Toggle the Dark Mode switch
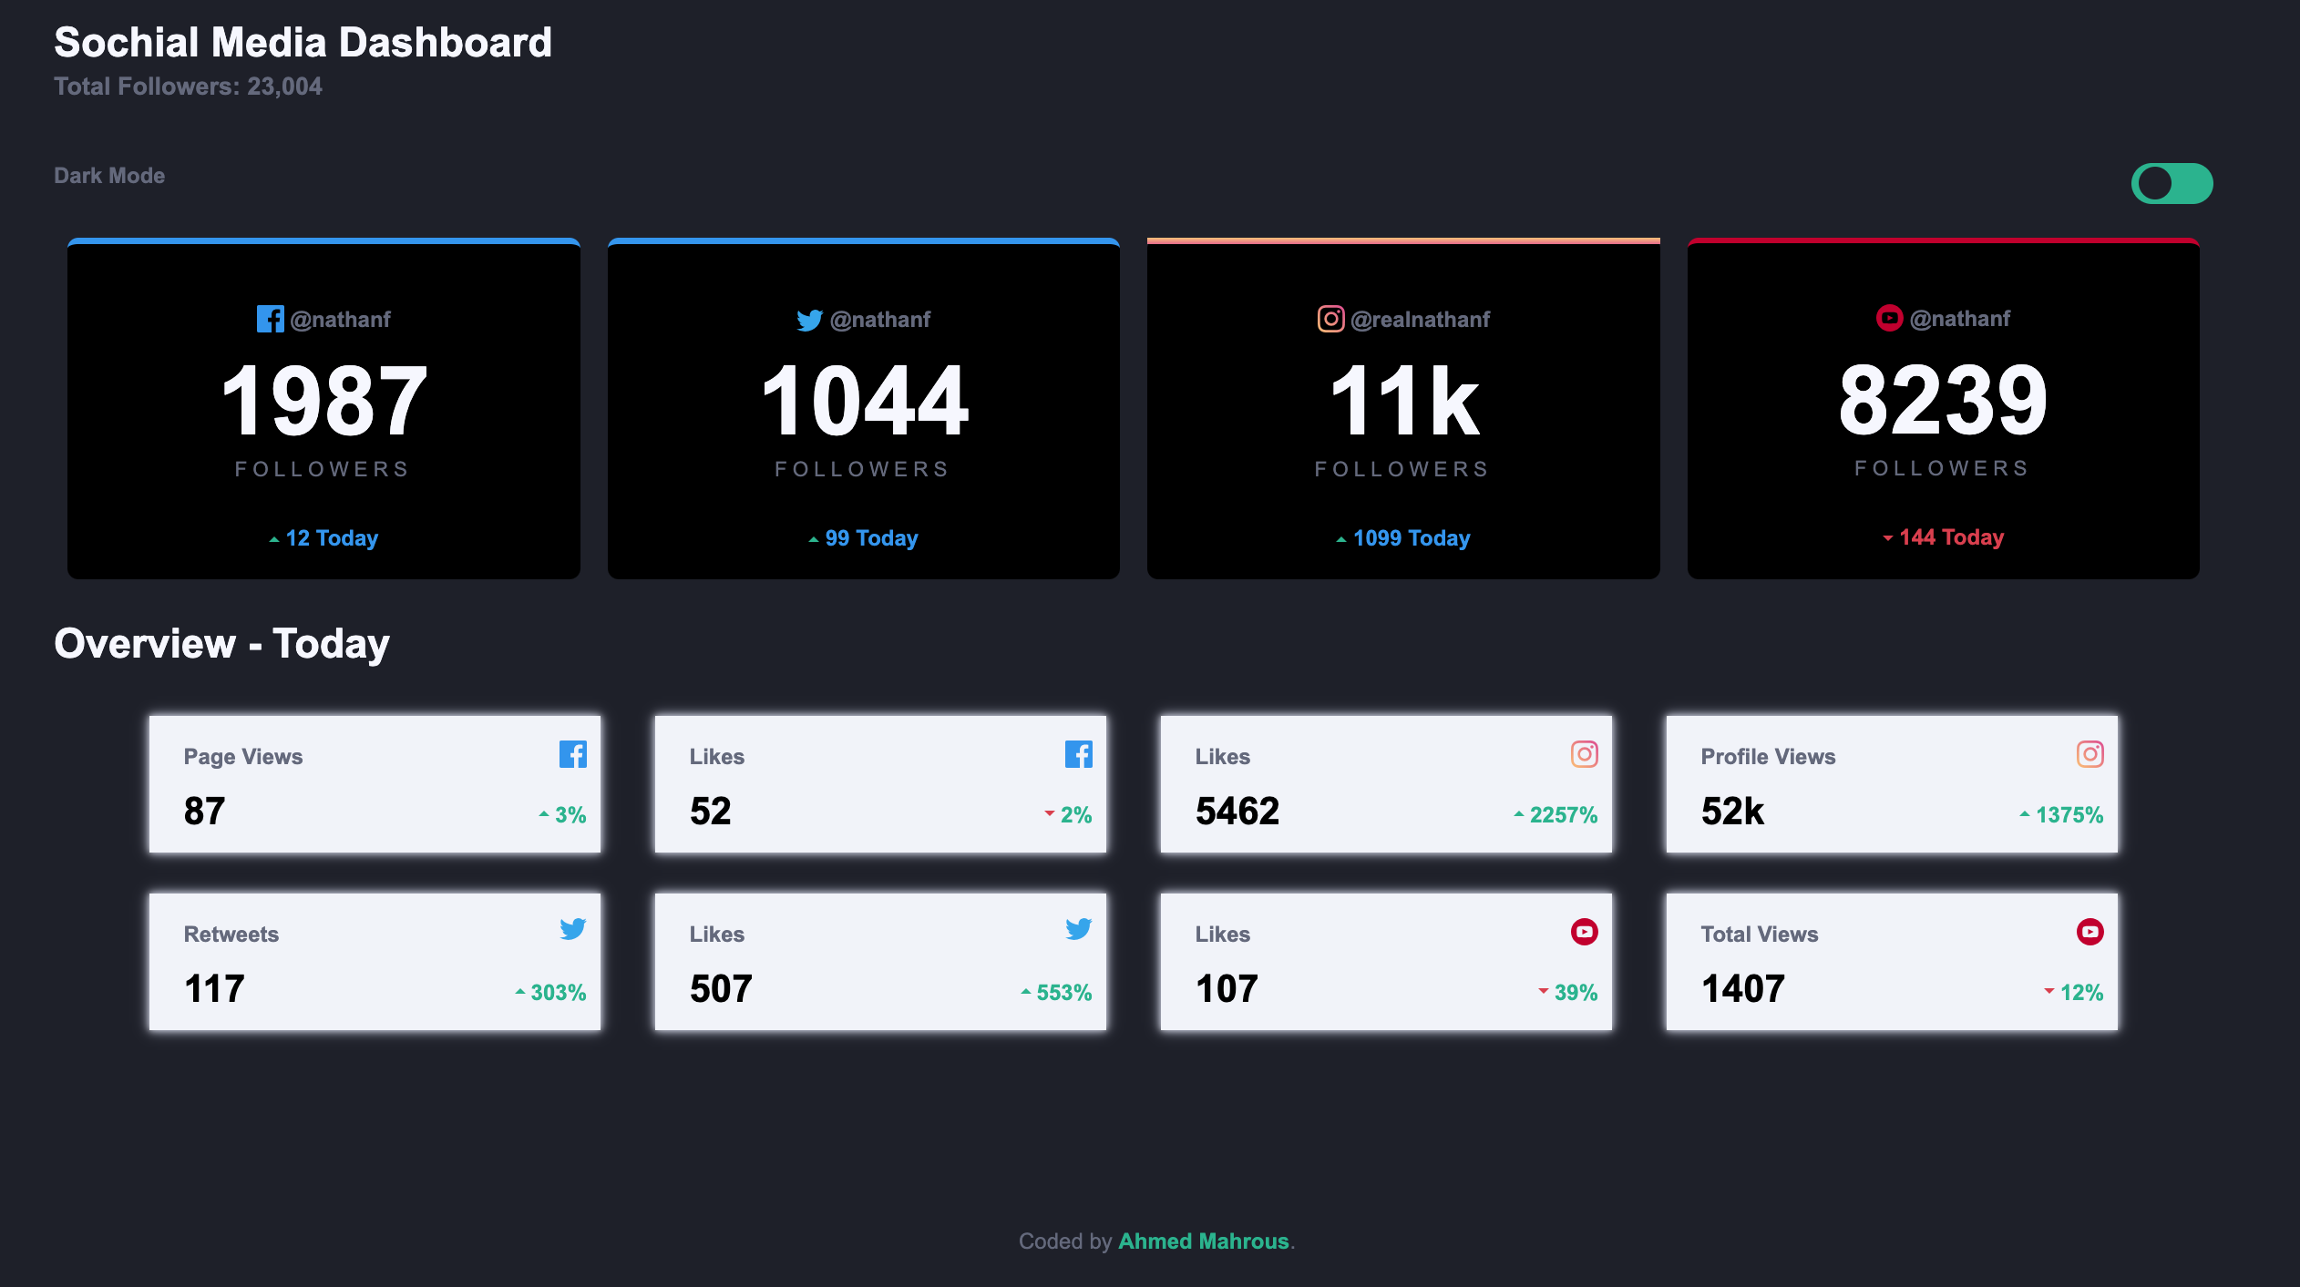The image size is (2300, 1287). [2172, 183]
